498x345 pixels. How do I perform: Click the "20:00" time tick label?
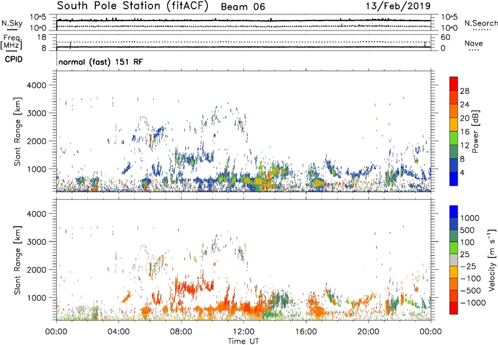pos(368,332)
